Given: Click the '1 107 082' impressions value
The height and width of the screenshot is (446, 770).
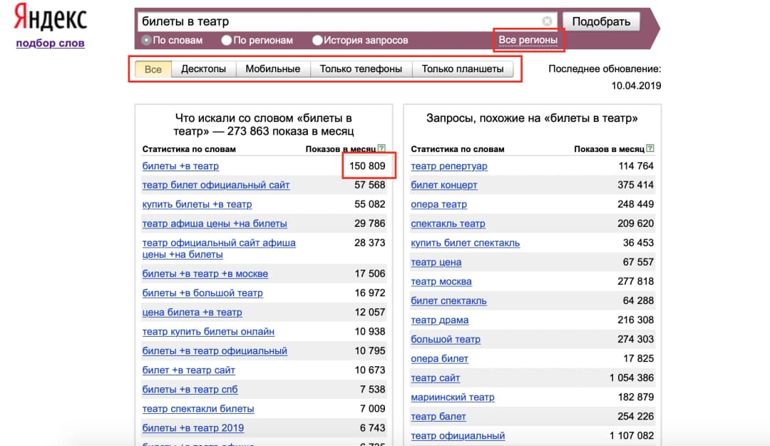Looking at the screenshot, I should pyautogui.click(x=632, y=436).
